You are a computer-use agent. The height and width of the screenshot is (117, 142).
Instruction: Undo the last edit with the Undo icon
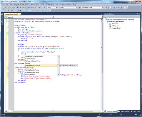(29, 7)
